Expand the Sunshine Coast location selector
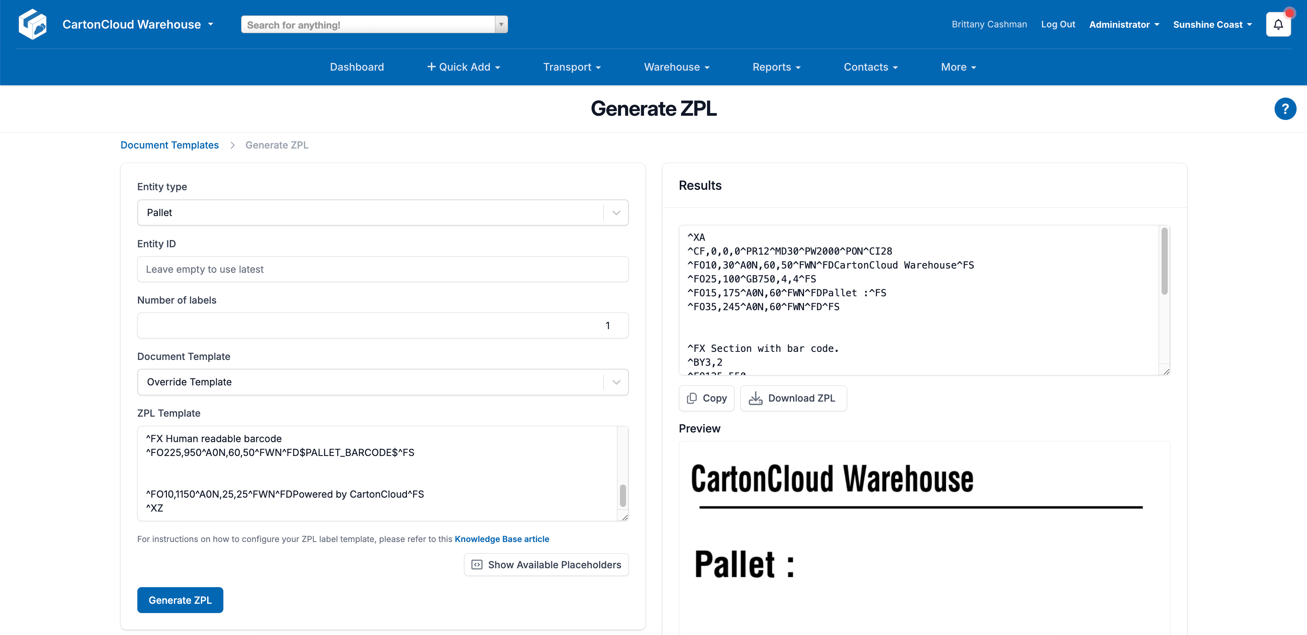This screenshot has width=1307, height=635. (1212, 24)
